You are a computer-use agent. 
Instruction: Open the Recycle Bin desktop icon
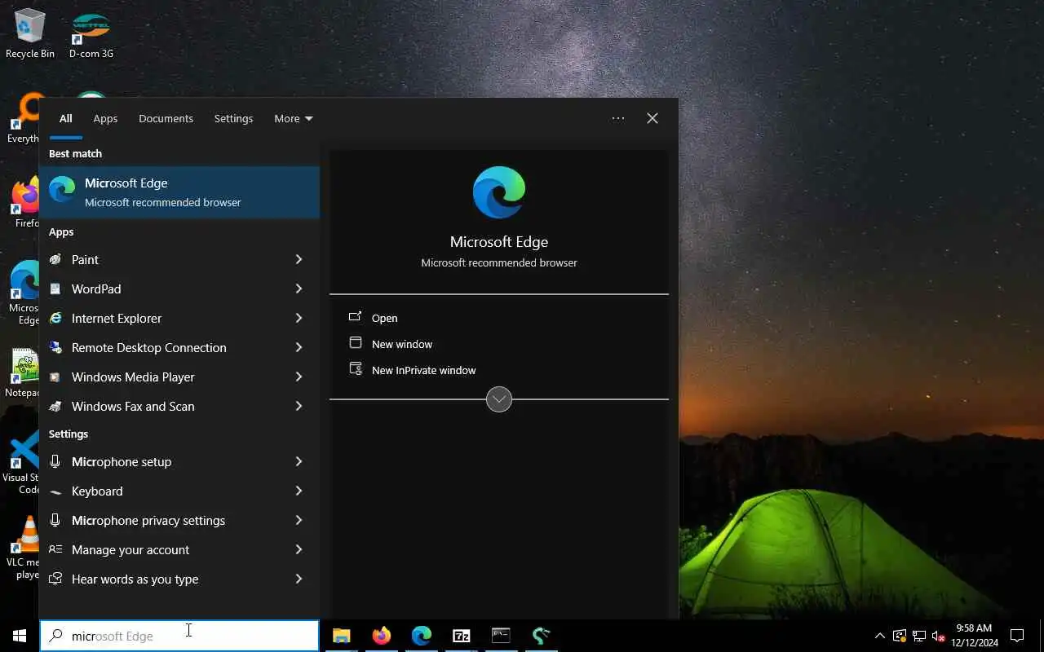click(30, 34)
